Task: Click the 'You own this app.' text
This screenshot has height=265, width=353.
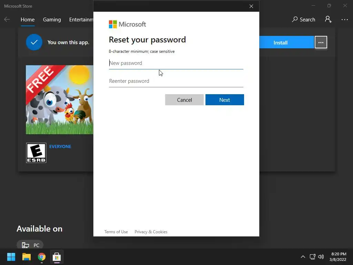Action: (68, 42)
